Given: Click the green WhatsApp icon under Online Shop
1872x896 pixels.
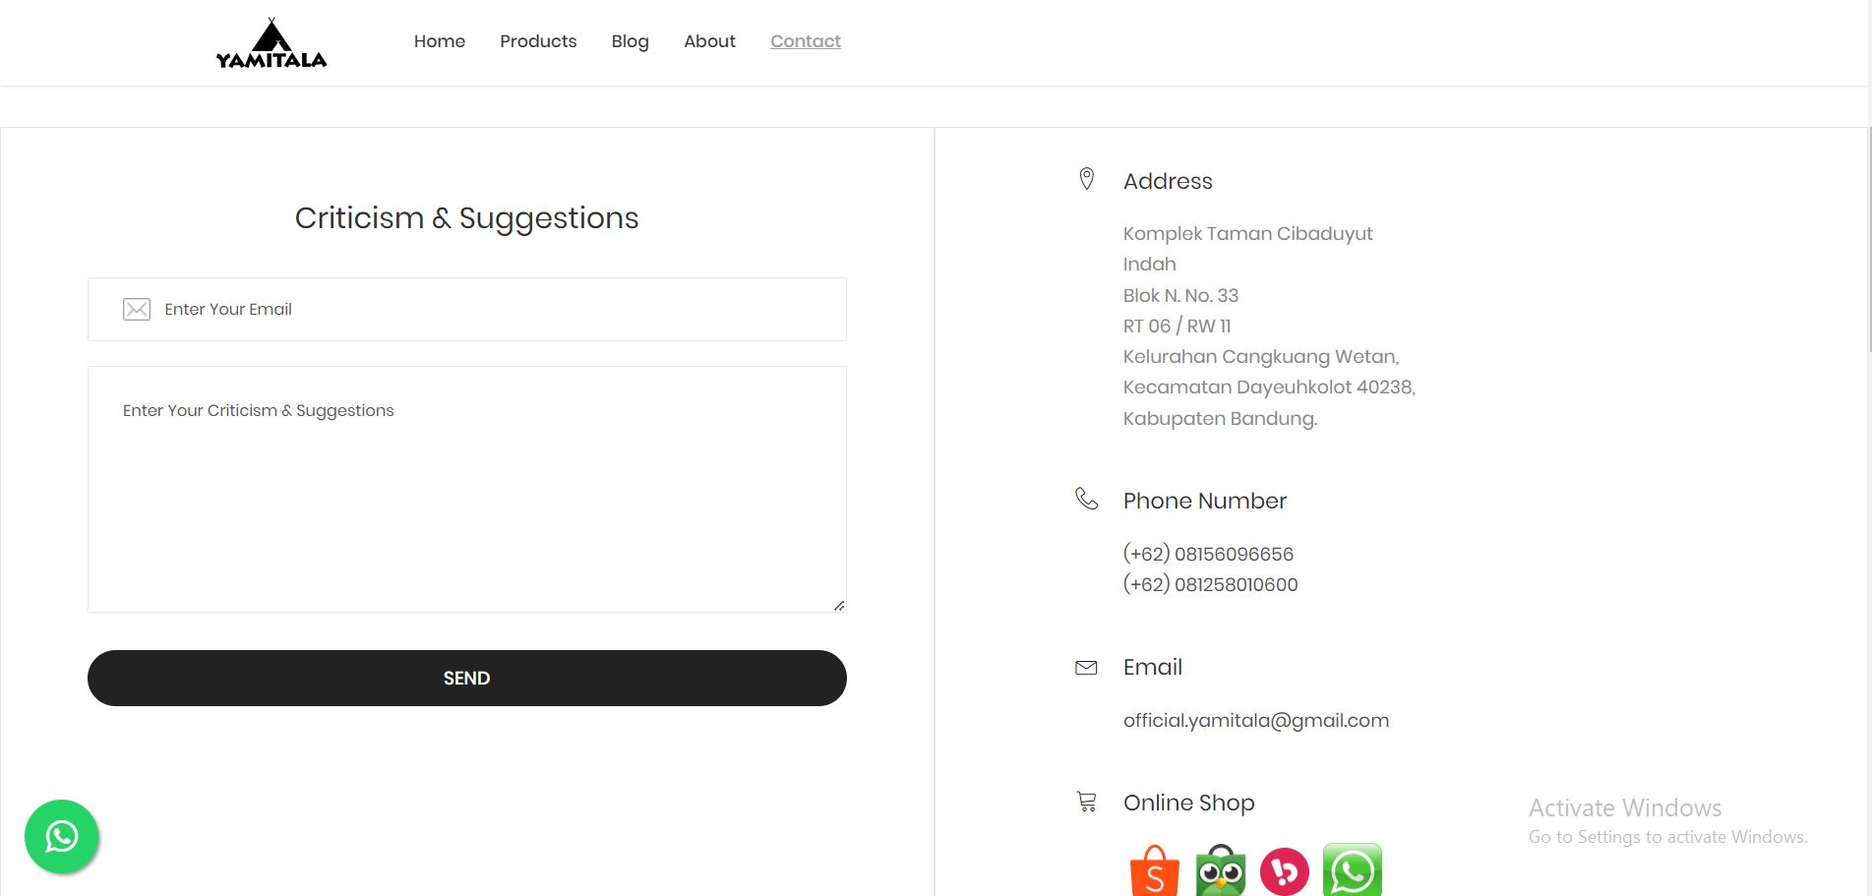Looking at the screenshot, I should [x=1352, y=870].
